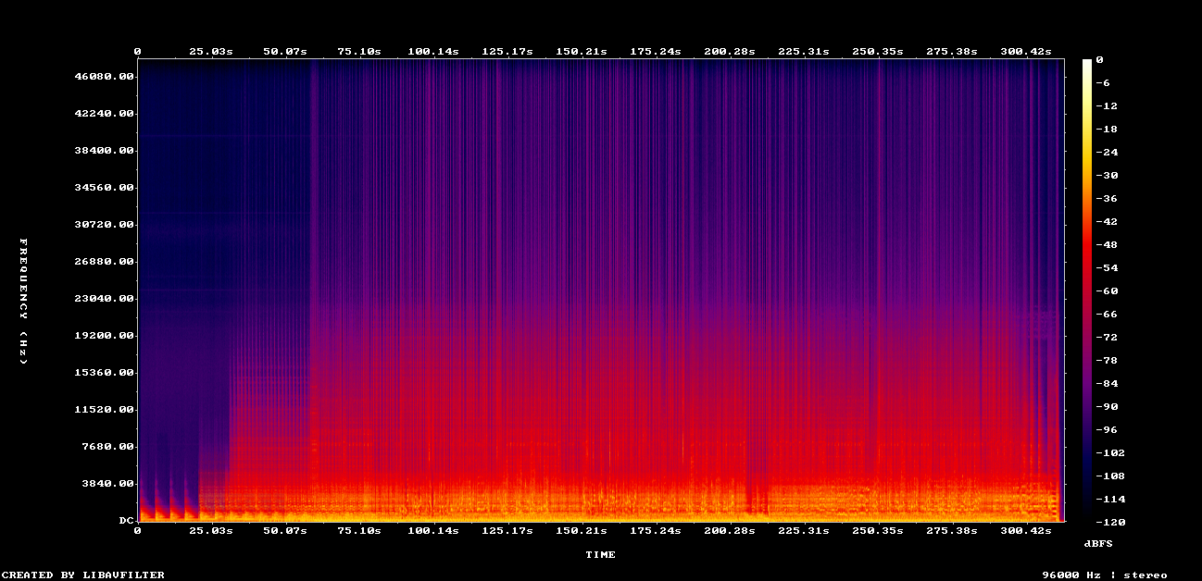Click the dBFS unit label under color scale
The image size is (1202, 581).
point(1098,544)
